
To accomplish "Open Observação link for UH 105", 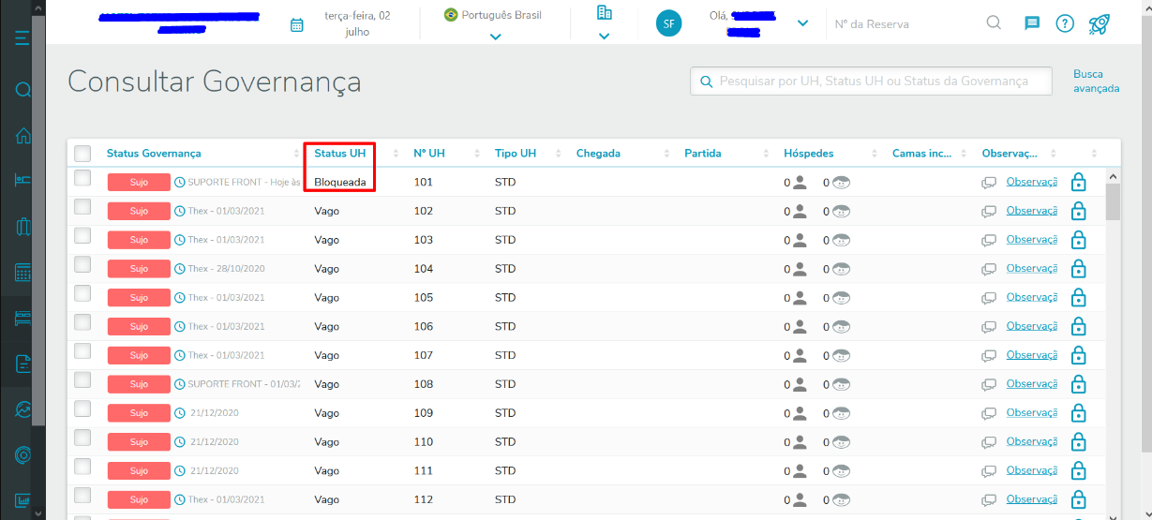I will coord(1032,297).
